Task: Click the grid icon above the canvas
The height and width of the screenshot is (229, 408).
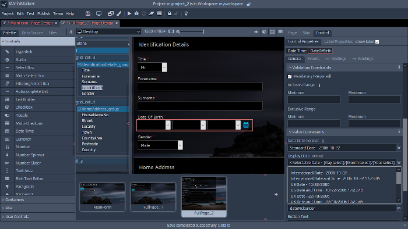Action: pyautogui.click(x=280, y=31)
